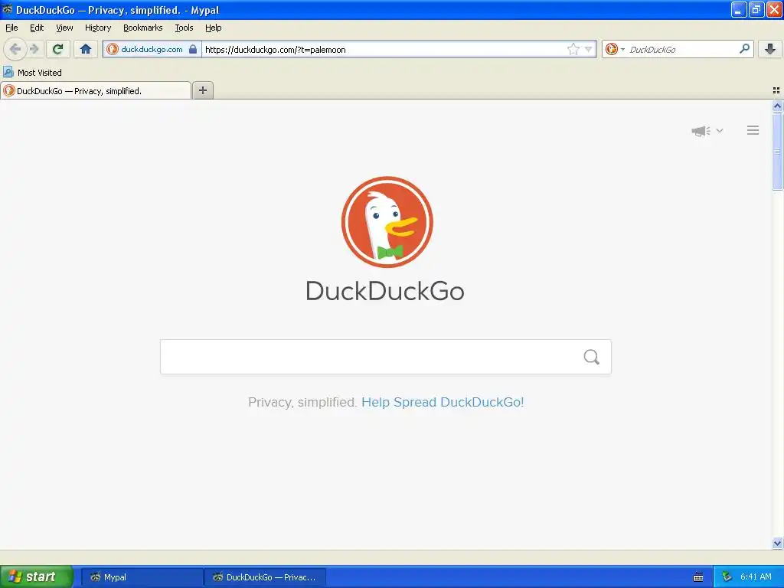Open the Help menu
This screenshot has width=784, height=588.
click(213, 28)
